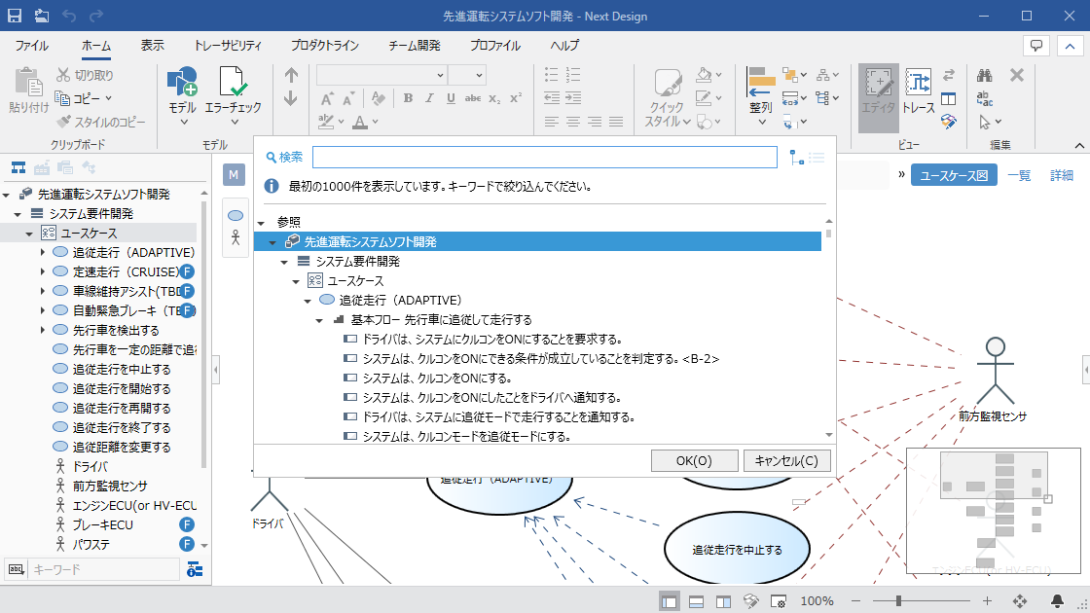Screen dimensions: 1090x613
Task: Switch to 詳細 view
Action: [1062, 175]
